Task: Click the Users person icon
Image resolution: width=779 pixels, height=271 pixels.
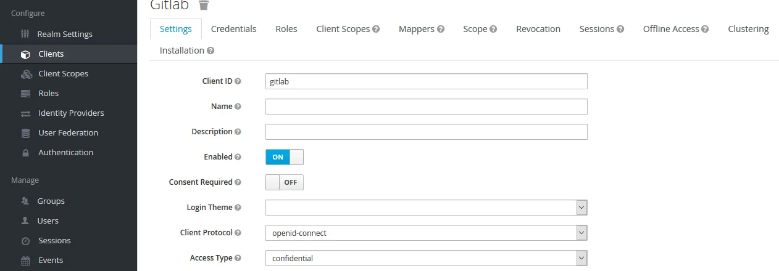Action: [x=25, y=220]
